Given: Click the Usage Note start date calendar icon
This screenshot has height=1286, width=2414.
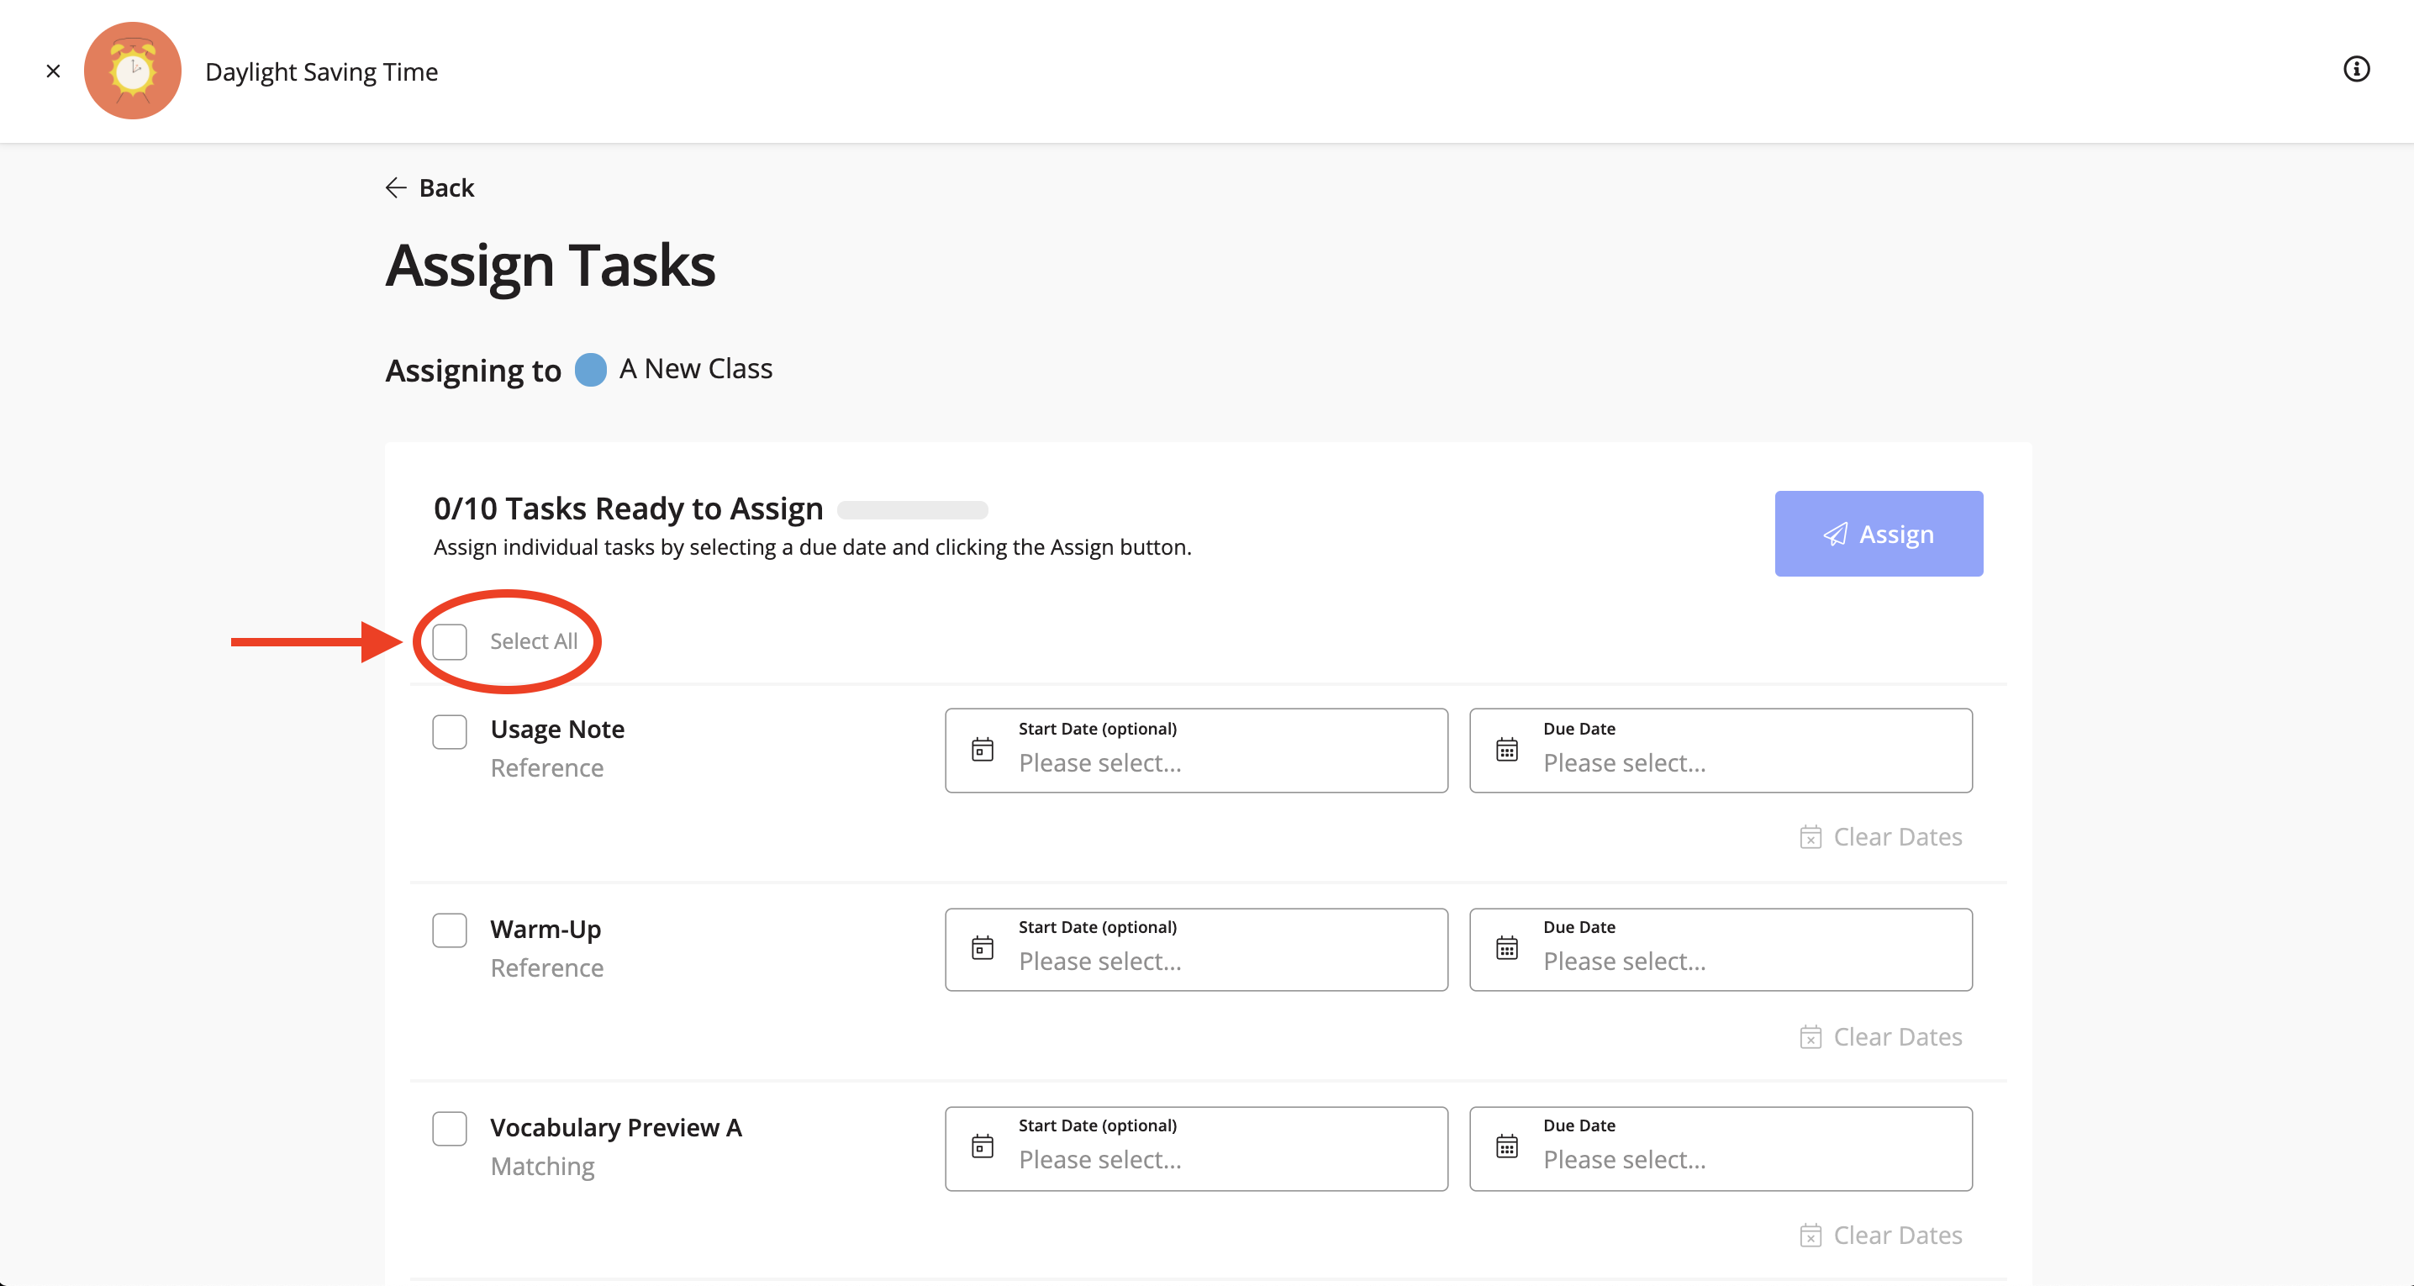Looking at the screenshot, I should click(982, 750).
